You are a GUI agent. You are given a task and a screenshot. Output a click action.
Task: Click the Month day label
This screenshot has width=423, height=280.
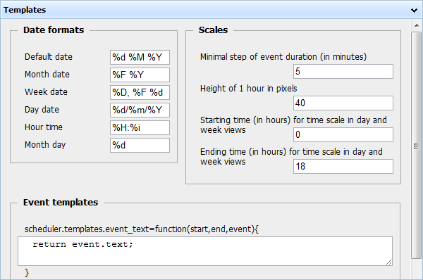(45, 145)
